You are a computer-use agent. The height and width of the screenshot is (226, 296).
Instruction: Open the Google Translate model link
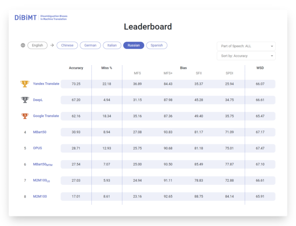pos(46,116)
